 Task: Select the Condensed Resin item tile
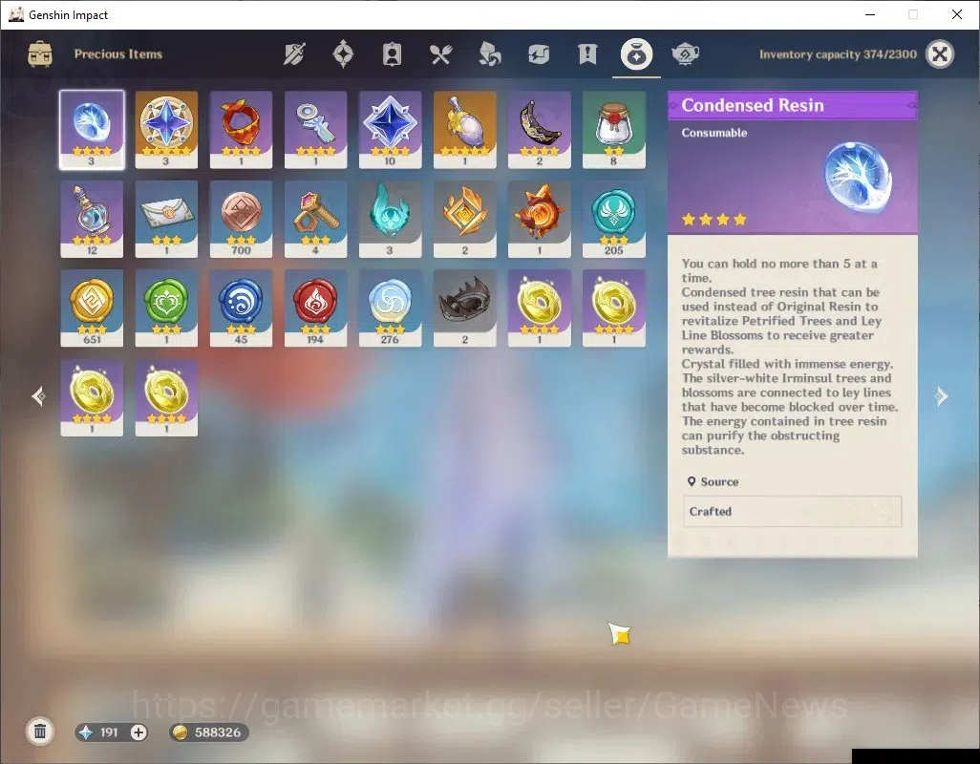pos(92,130)
